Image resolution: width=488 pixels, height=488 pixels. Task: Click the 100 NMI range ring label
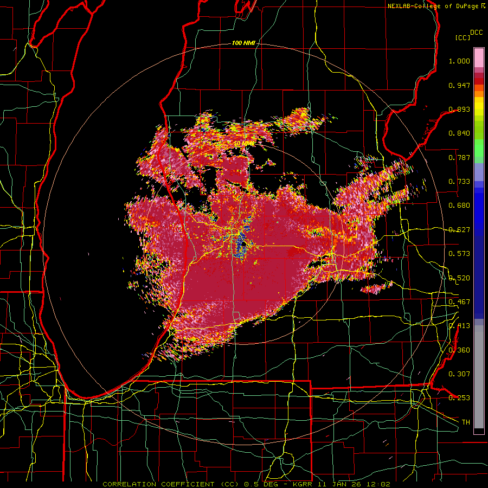[243, 43]
